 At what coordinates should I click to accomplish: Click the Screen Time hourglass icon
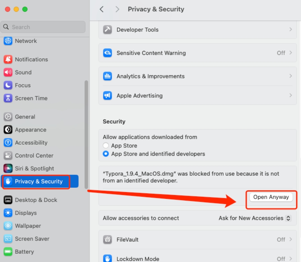pos(8,98)
